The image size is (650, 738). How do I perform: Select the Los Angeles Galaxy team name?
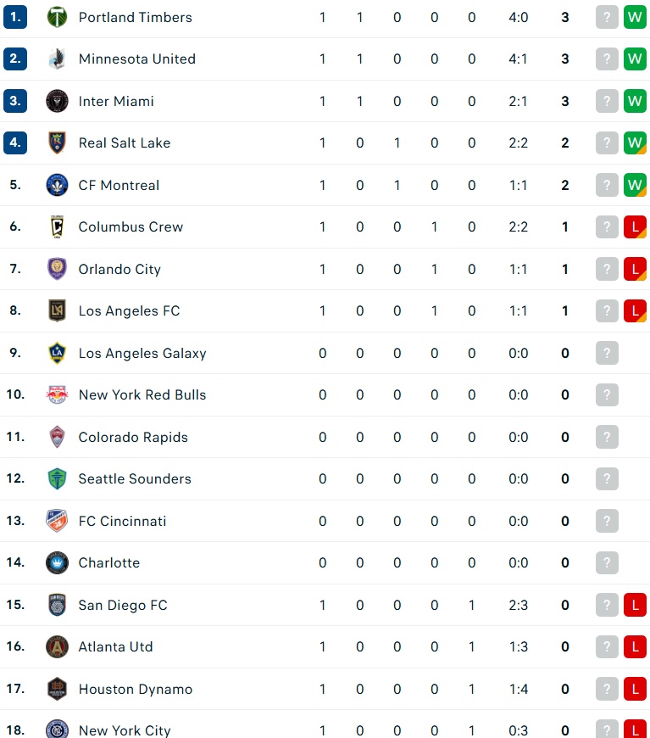pyautogui.click(x=142, y=353)
